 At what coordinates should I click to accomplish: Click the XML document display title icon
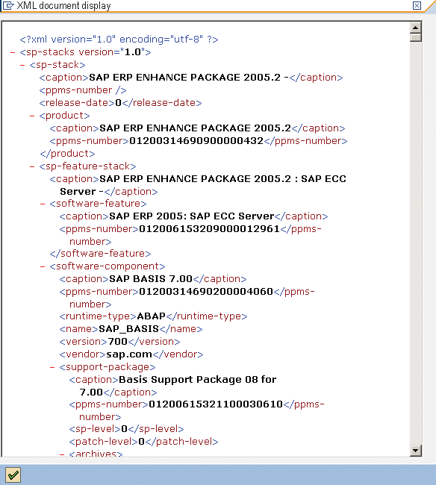coord(8,5)
